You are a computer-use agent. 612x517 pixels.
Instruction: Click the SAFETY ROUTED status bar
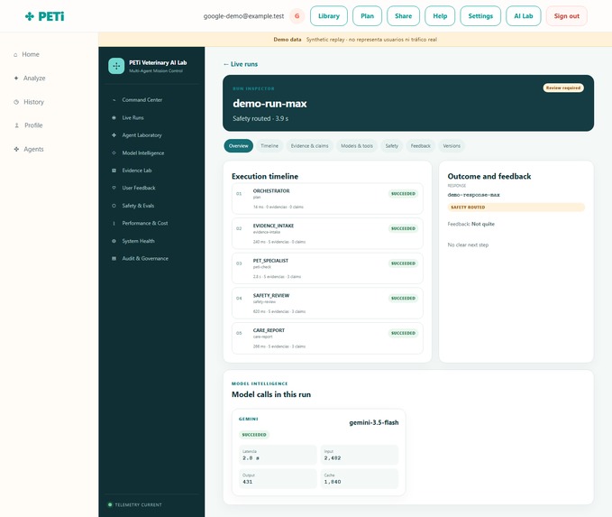click(x=516, y=208)
